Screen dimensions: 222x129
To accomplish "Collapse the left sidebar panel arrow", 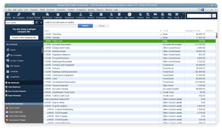I will pos(41,22).
